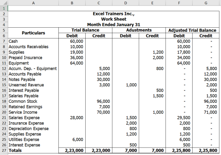Image resolution: width=221 pixels, height=155 pixels.
Task: Click the 'Supplies Expense' cell
Action: (x=33, y=134)
